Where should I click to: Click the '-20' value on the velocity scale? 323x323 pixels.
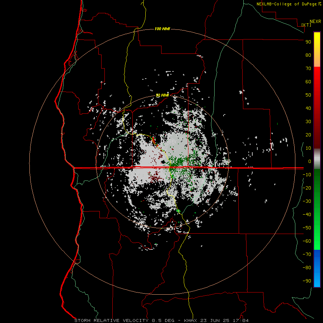click(307, 188)
